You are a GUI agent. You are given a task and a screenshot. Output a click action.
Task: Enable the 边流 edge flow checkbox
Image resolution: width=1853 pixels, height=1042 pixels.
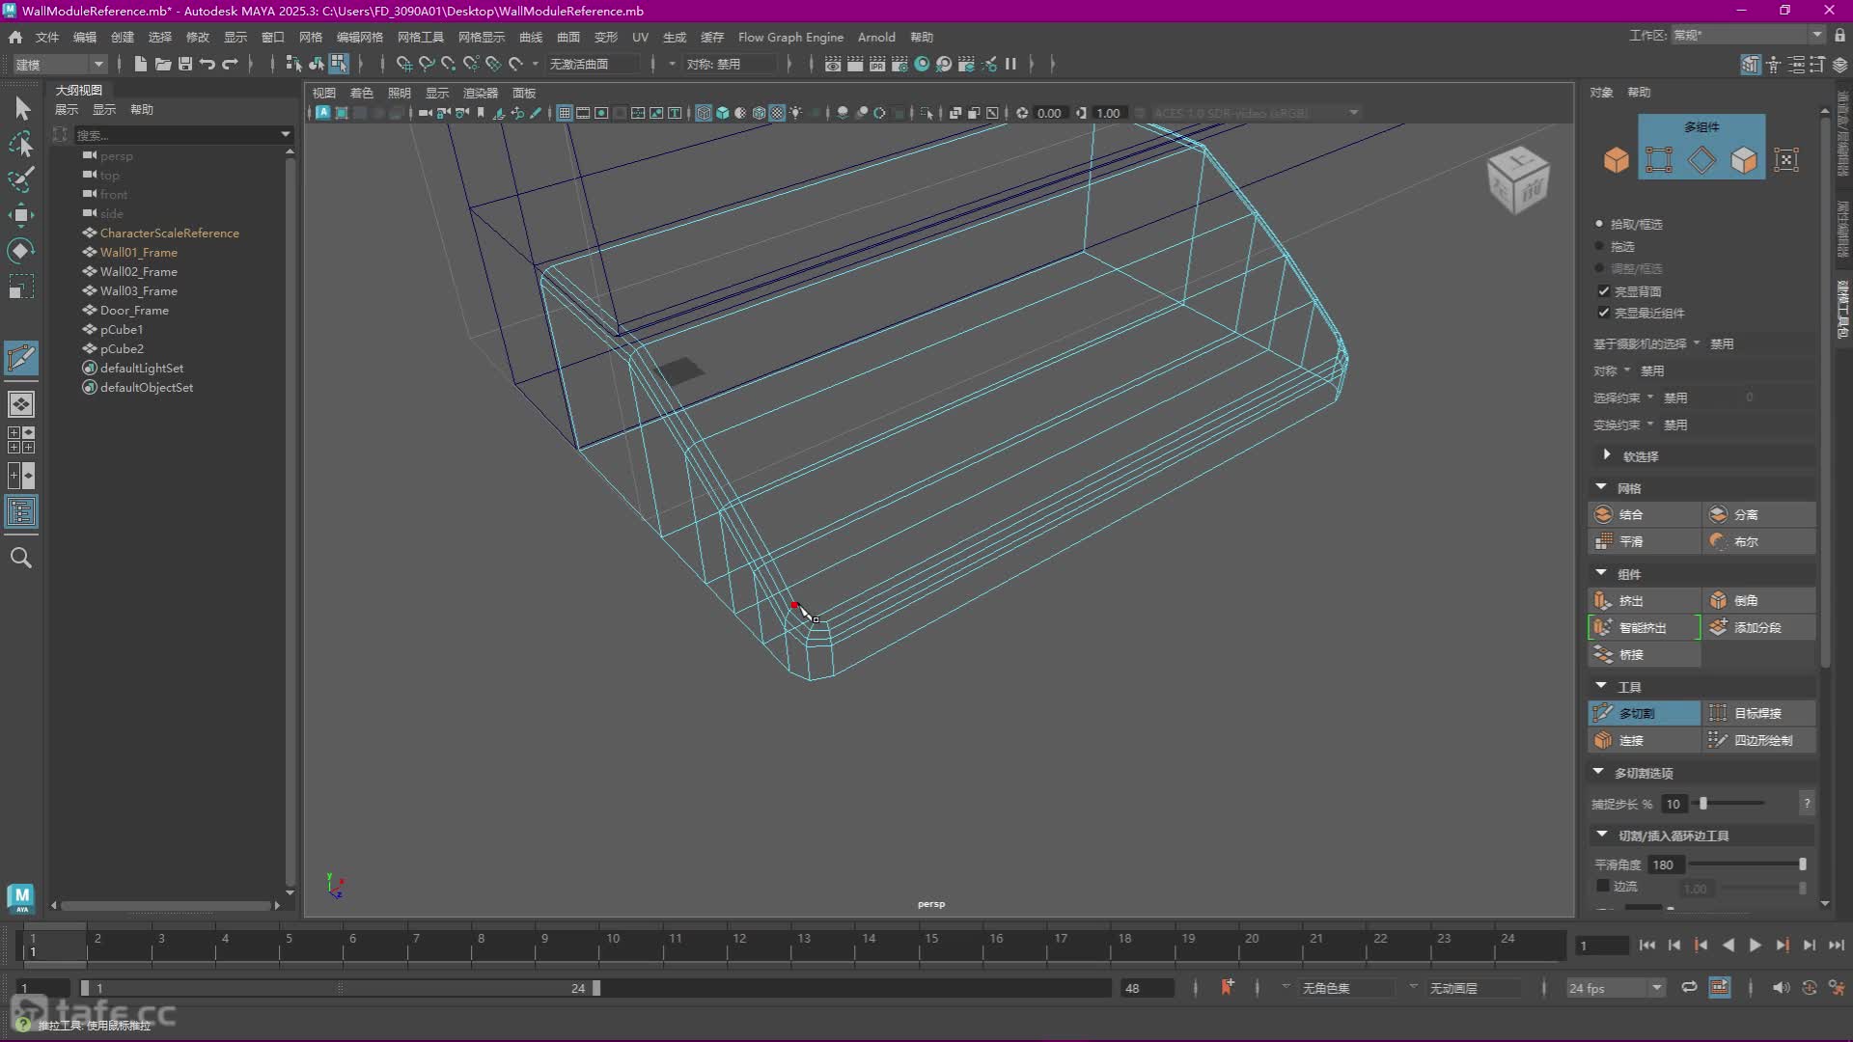pos(1603,886)
